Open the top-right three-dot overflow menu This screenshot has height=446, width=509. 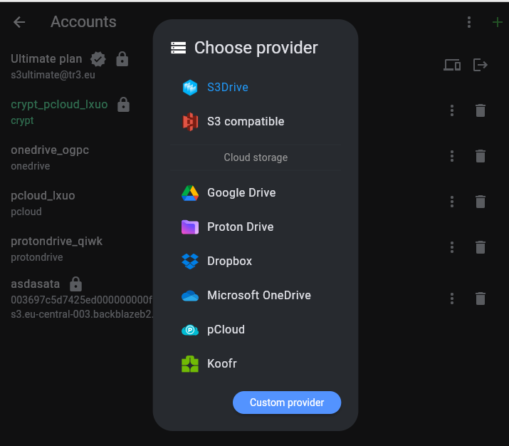[x=469, y=22]
